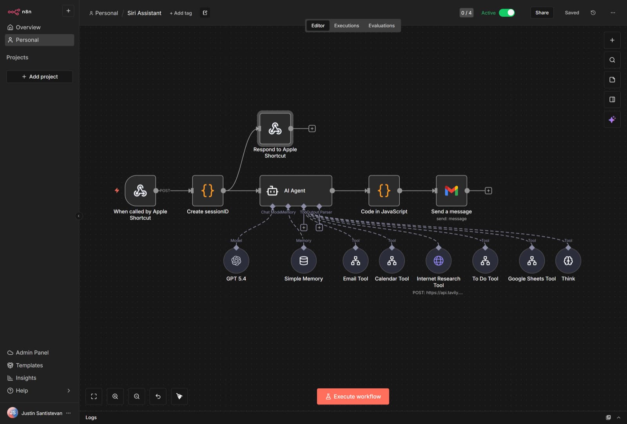Click the Add project button
The width and height of the screenshot is (627, 424).
pyautogui.click(x=39, y=77)
